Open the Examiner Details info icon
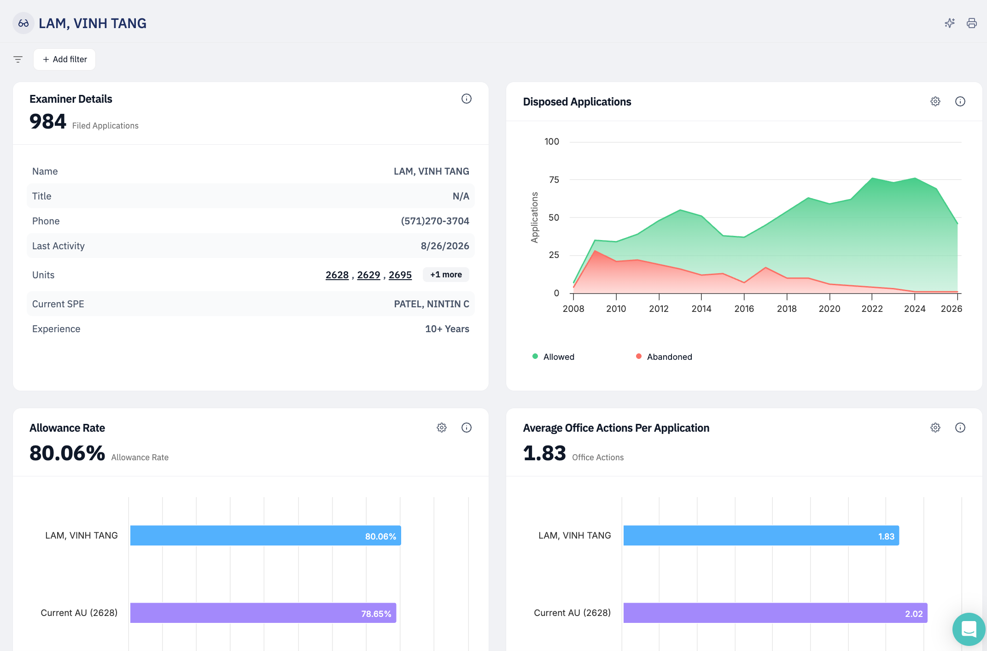The image size is (987, 651). point(467,99)
